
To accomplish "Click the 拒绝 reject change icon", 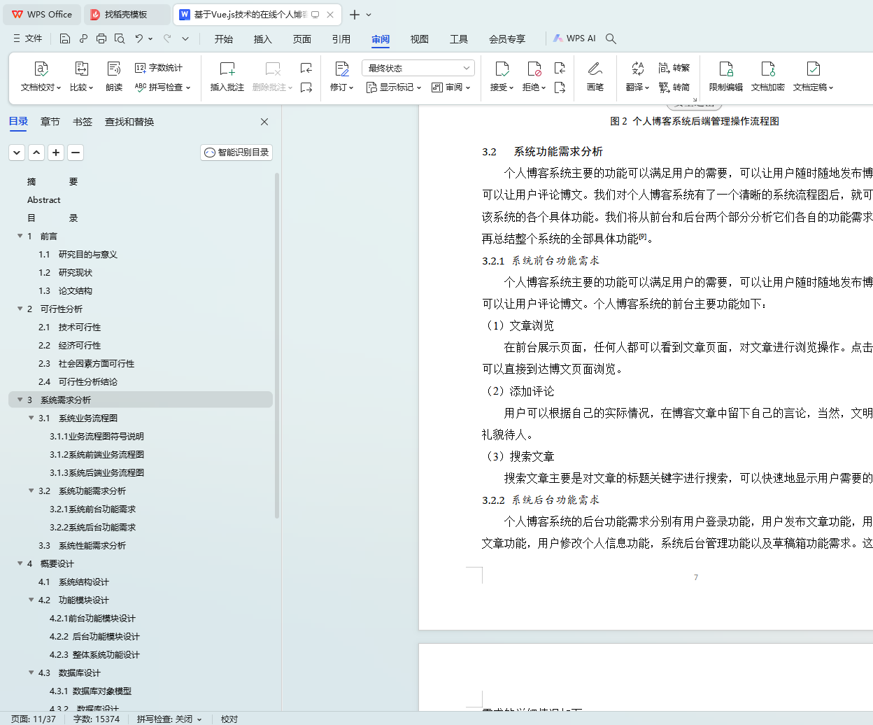I will (534, 69).
